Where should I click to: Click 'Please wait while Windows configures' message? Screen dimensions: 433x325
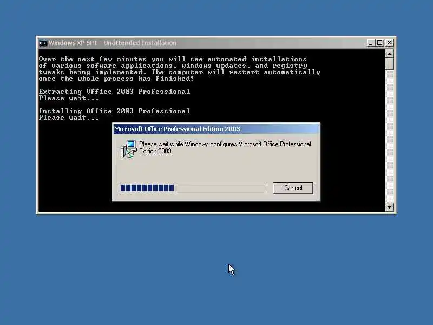(x=225, y=147)
